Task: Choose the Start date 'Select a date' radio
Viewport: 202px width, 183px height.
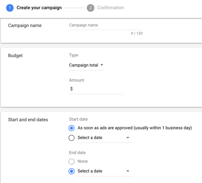Action: point(71,138)
